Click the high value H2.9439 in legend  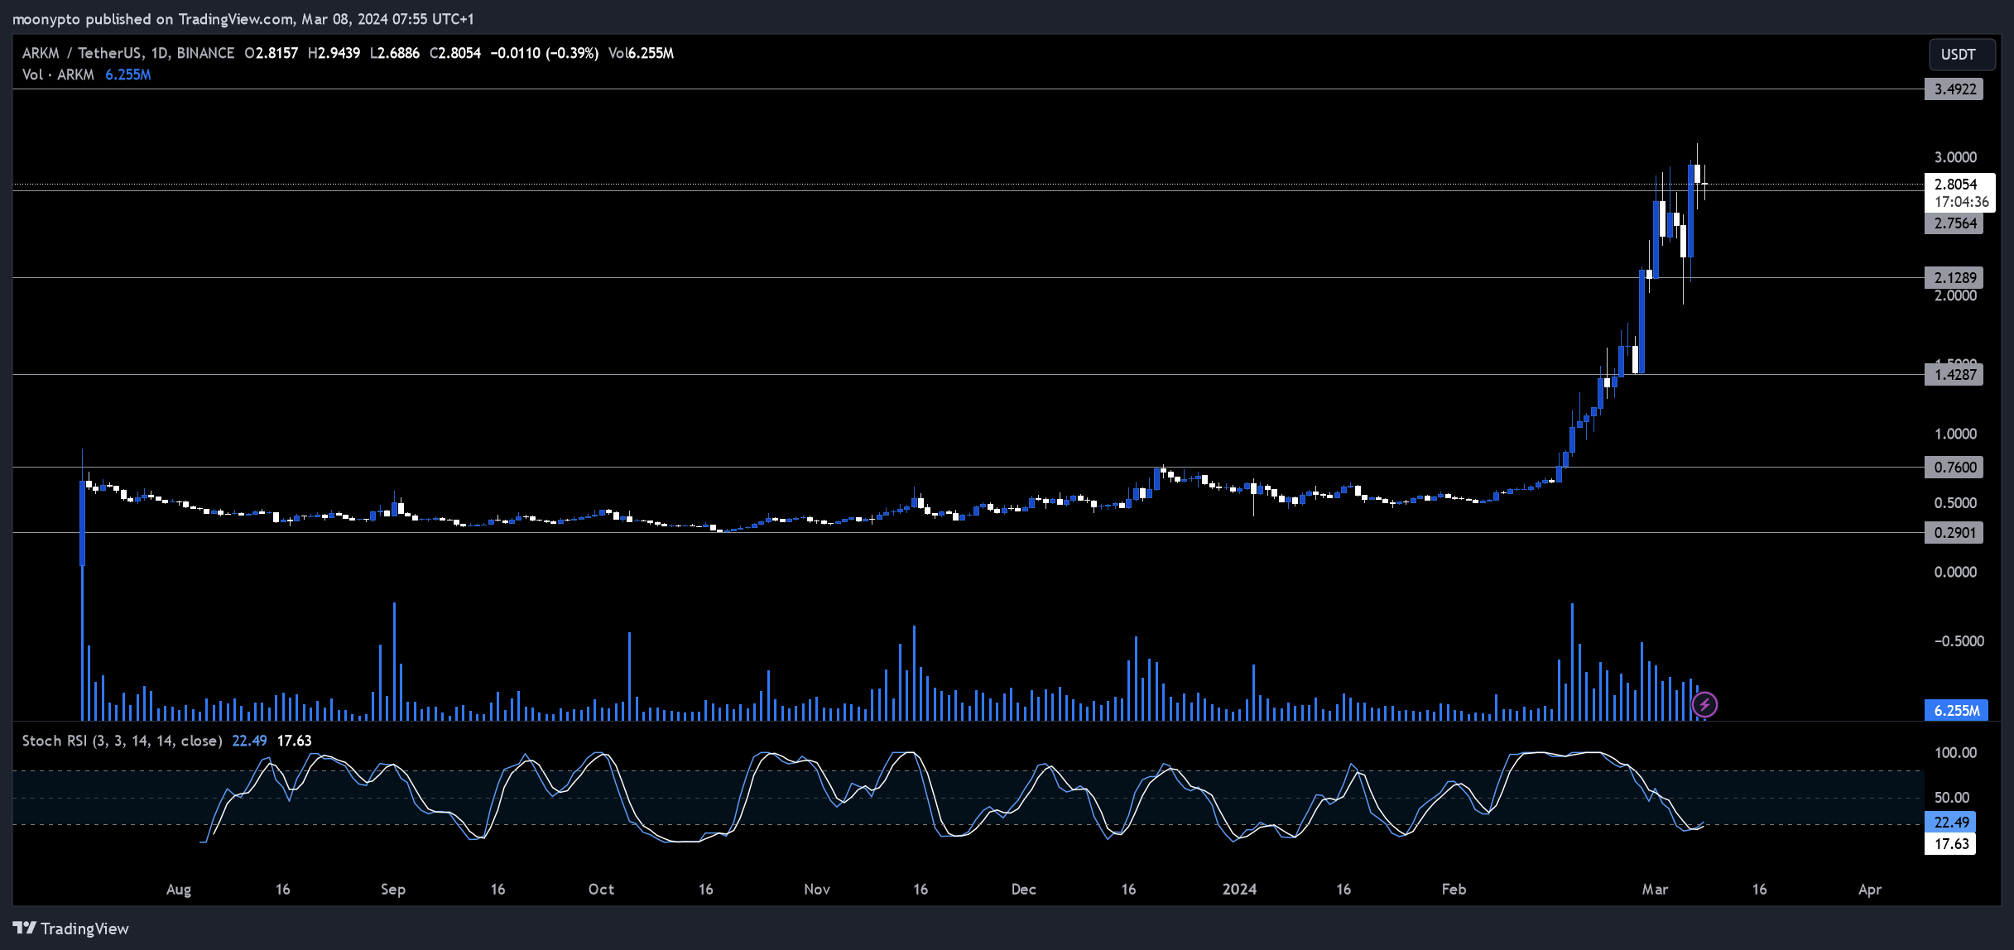pyautogui.click(x=334, y=54)
